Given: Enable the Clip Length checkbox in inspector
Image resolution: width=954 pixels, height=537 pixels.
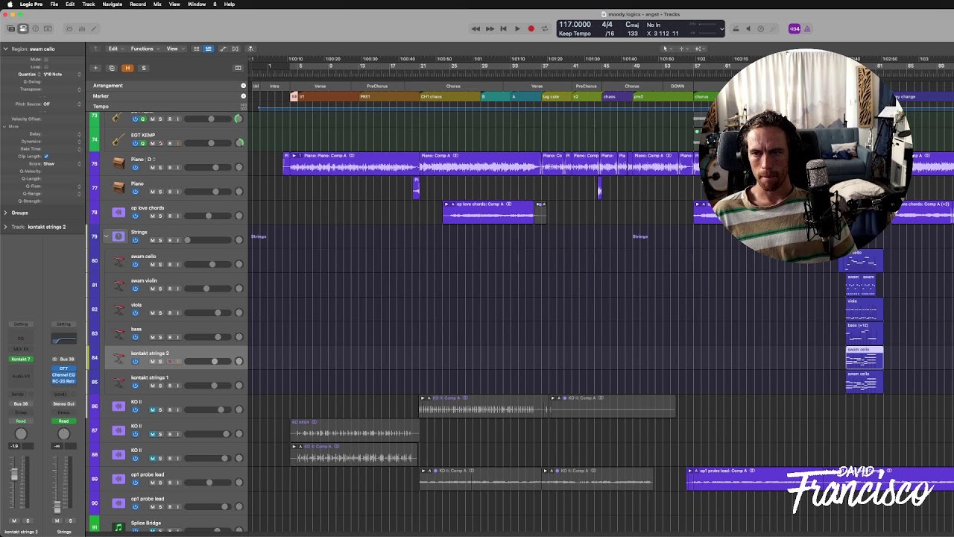Looking at the screenshot, I should (46, 156).
